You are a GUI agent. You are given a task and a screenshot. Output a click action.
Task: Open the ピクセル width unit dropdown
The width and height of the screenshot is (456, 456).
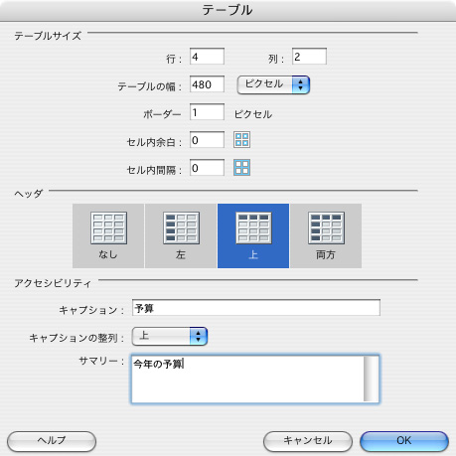273,84
